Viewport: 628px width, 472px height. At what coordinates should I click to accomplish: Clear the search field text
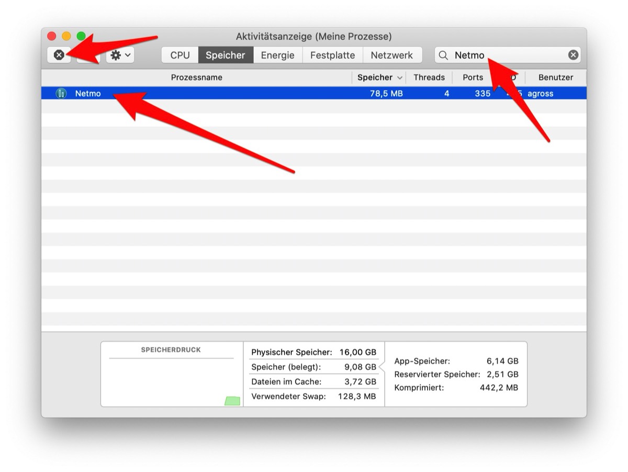coord(574,55)
